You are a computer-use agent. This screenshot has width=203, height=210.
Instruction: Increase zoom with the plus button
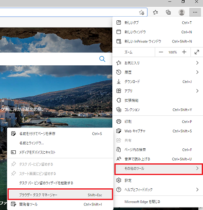(x=184, y=52)
